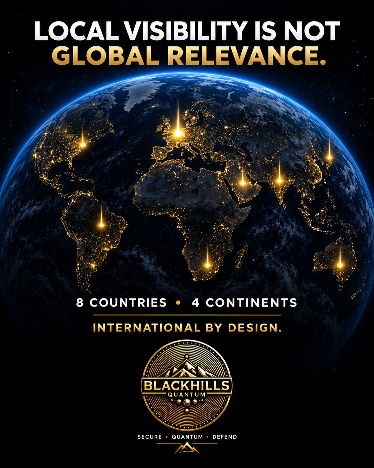Click the word 'BLACKHILLS' in the logo
This screenshot has height=468, width=374.
pyautogui.click(x=187, y=386)
